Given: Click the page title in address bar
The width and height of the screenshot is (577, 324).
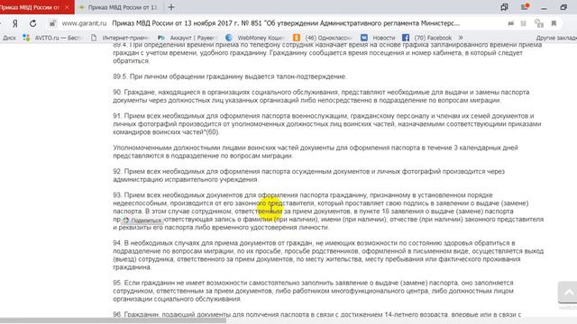Looking at the screenshot, I should tap(286, 23).
